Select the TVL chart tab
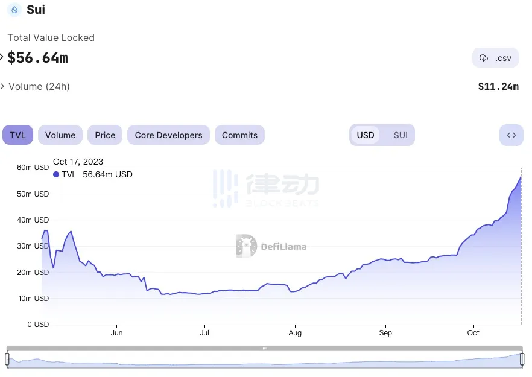The image size is (532, 377). 18,135
